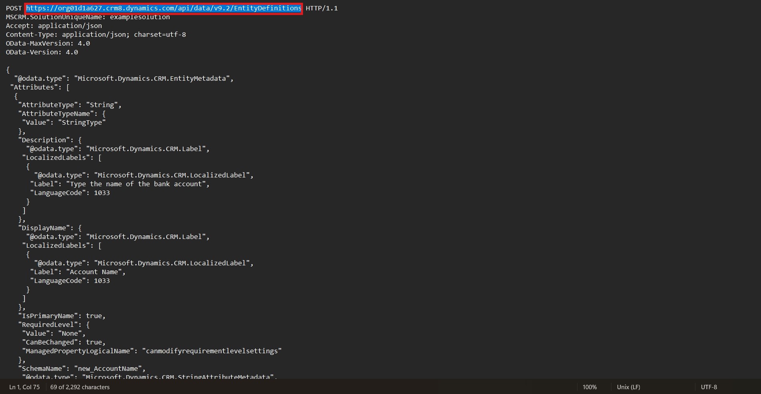Screen dimensions: 761x394
Task: Place cursor in Content-Type header line
Action: 96,34
